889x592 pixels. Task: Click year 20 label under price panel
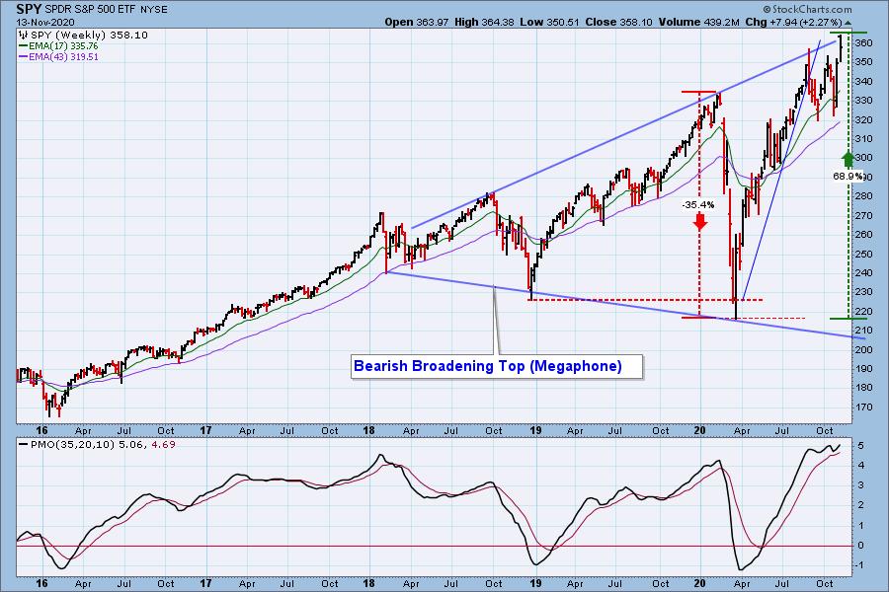(700, 430)
